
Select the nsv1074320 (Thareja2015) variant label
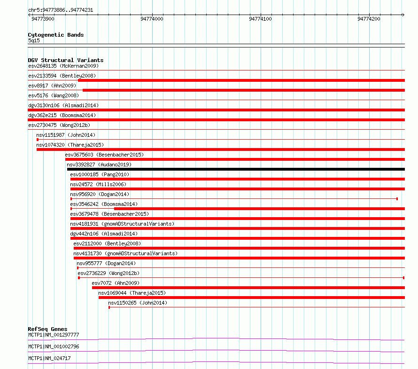pos(70,145)
